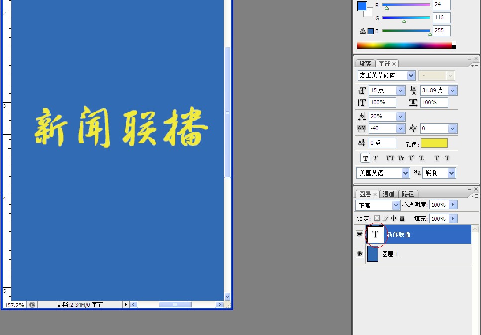The image size is (481, 335).
Task: Open the tsume dropdown showing 20%
Action: coord(400,116)
